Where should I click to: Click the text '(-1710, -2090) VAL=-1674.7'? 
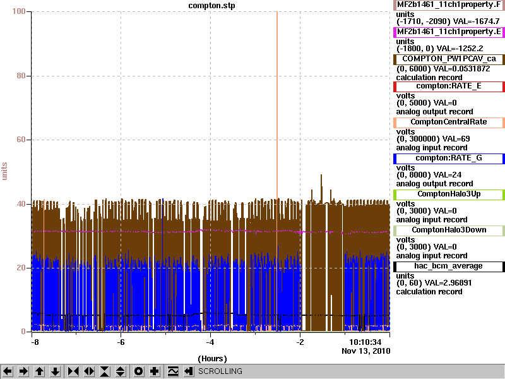pyautogui.click(x=448, y=21)
